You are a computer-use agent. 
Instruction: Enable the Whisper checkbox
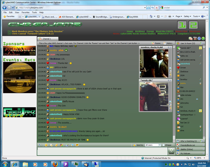pyautogui.click(x=164, y=145)
